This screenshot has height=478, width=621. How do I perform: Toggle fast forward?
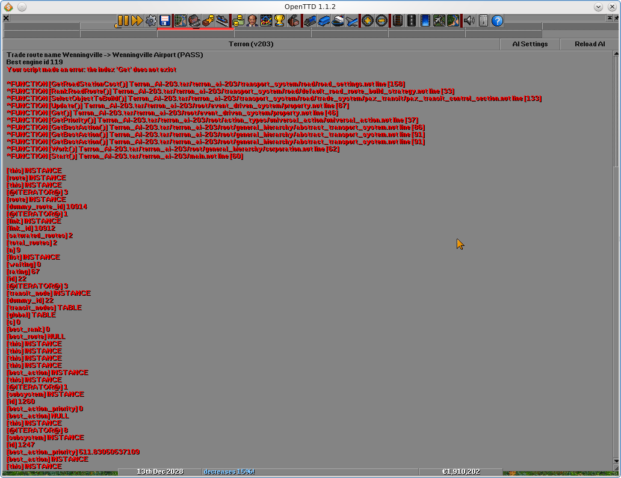(137, 20)
